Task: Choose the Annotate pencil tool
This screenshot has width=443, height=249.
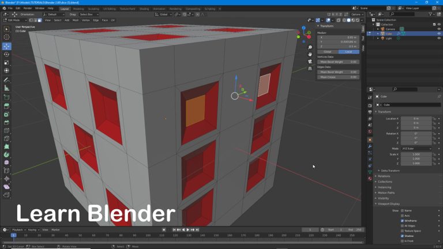Action: [6, 80]
